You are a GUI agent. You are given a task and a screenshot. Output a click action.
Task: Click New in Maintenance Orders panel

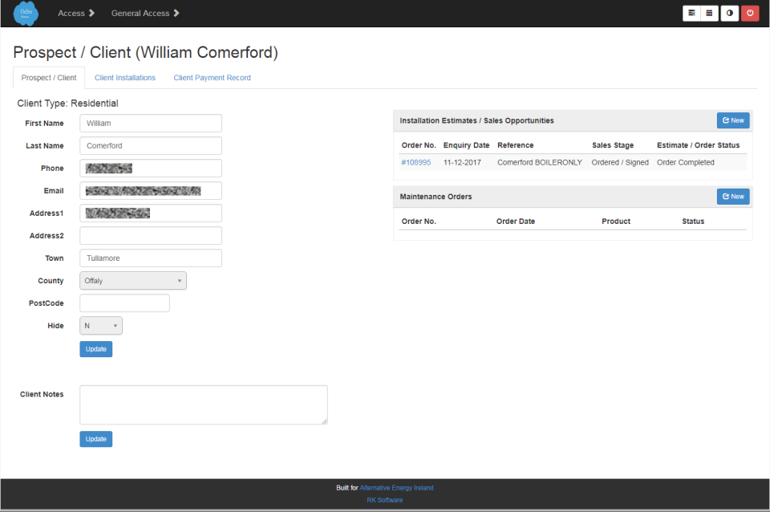click(732, 197)
